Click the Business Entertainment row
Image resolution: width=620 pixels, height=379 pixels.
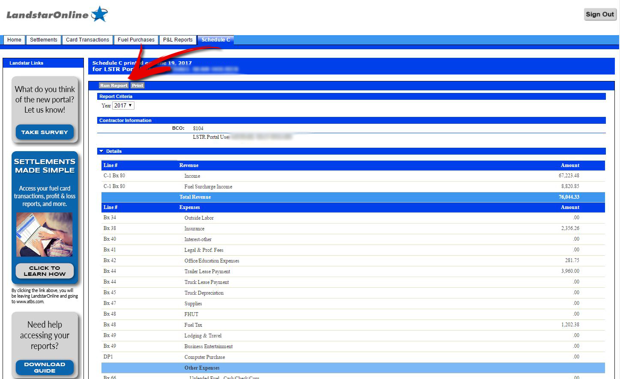tap(353, 346)
